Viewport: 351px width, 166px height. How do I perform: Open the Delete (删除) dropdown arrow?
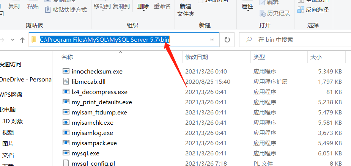pyautogui.click(x=143, y=11)
